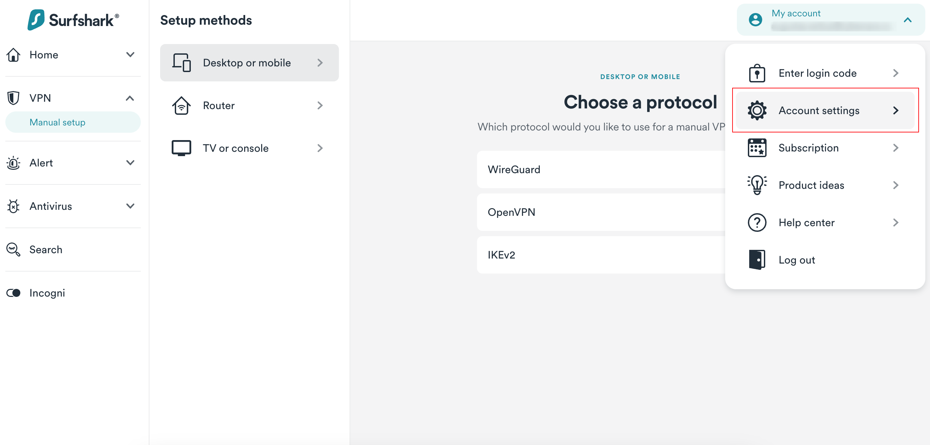The width and height of the screenshot is (930, 445).
Task: Click the Subscription calendar icon
Action: tap(757, 148)
